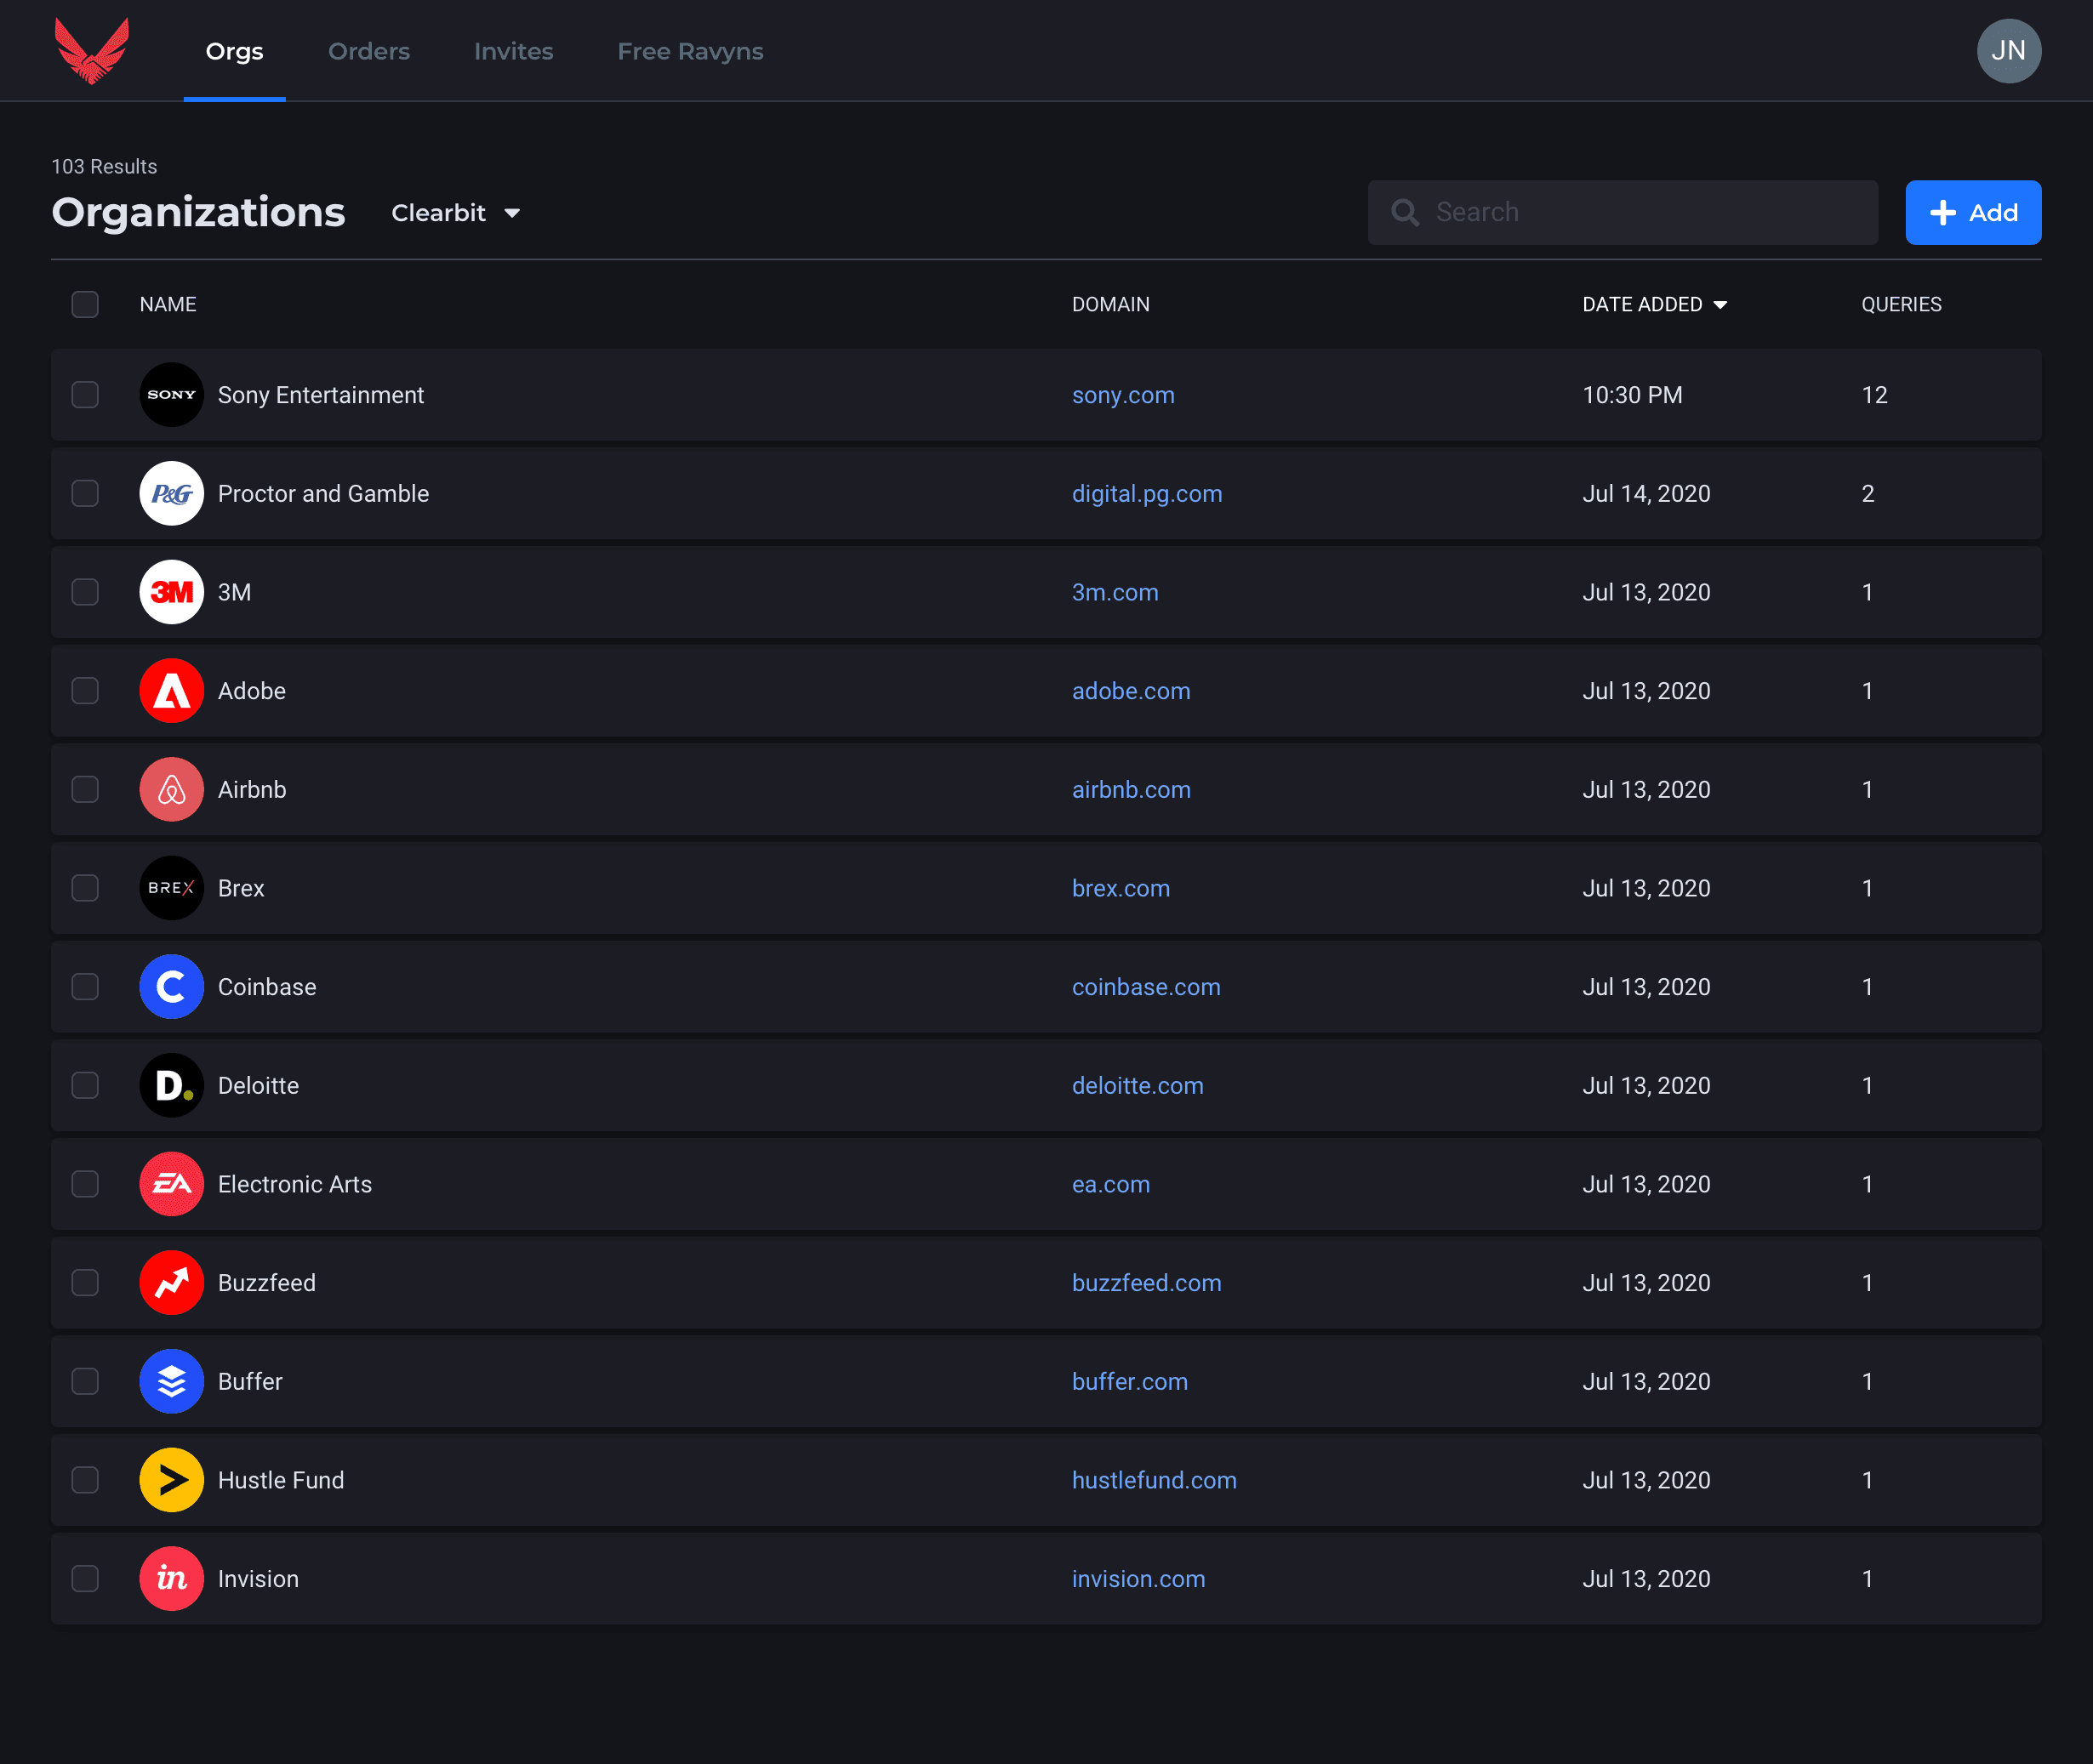Click the Coinbase logo icon
Image resolution: width=2093 pixels, height=1764 pixels.
pos(171,987)
